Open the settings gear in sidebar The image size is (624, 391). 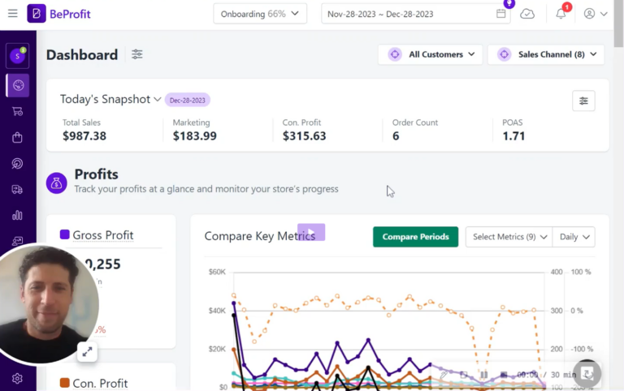point(17,379)
